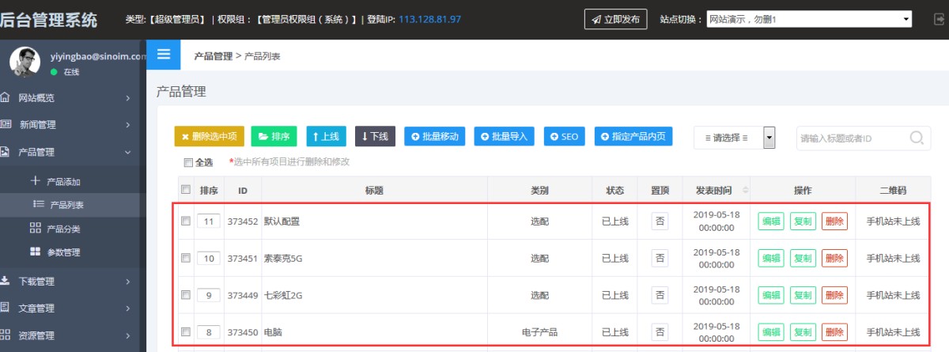Click the 指定产品内页 button
This screenshot has width=949, height=352.
pyautogui.click(x=633, y=136)
